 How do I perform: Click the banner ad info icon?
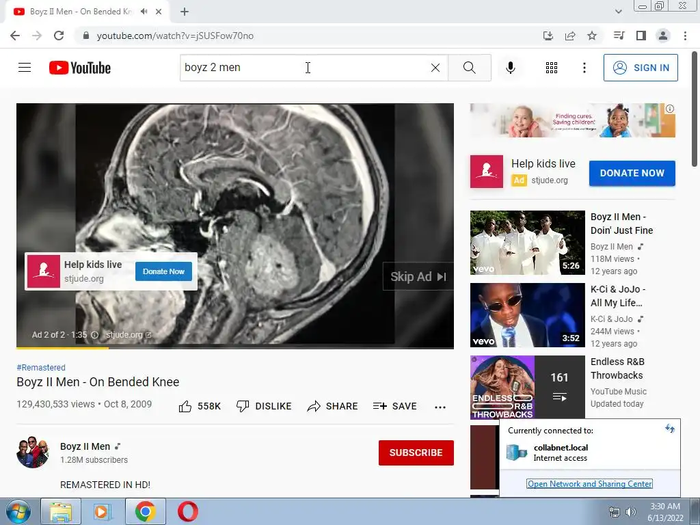pos(670,109)
